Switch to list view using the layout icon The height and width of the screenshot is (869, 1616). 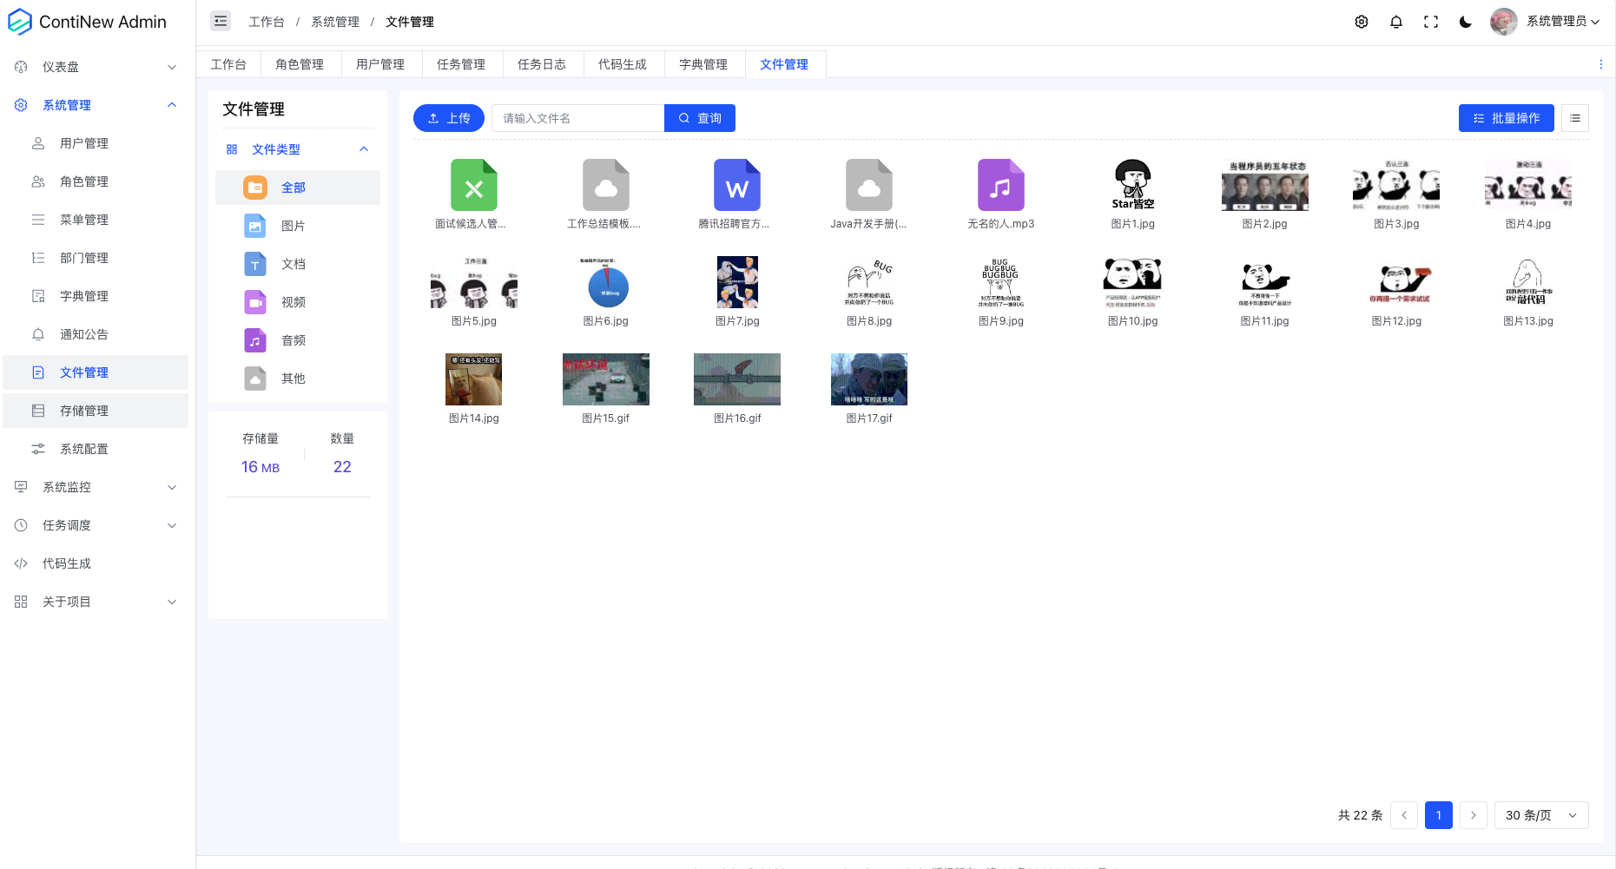[1574, 118]
